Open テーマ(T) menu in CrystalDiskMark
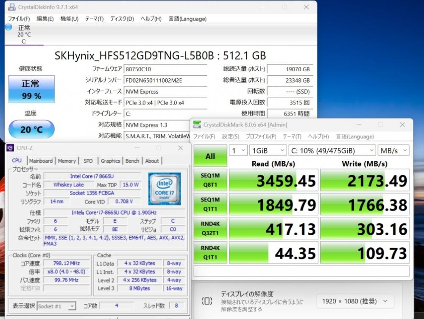Image resolution: width=424 pixels, height=319 pixels. pos(292,136)
